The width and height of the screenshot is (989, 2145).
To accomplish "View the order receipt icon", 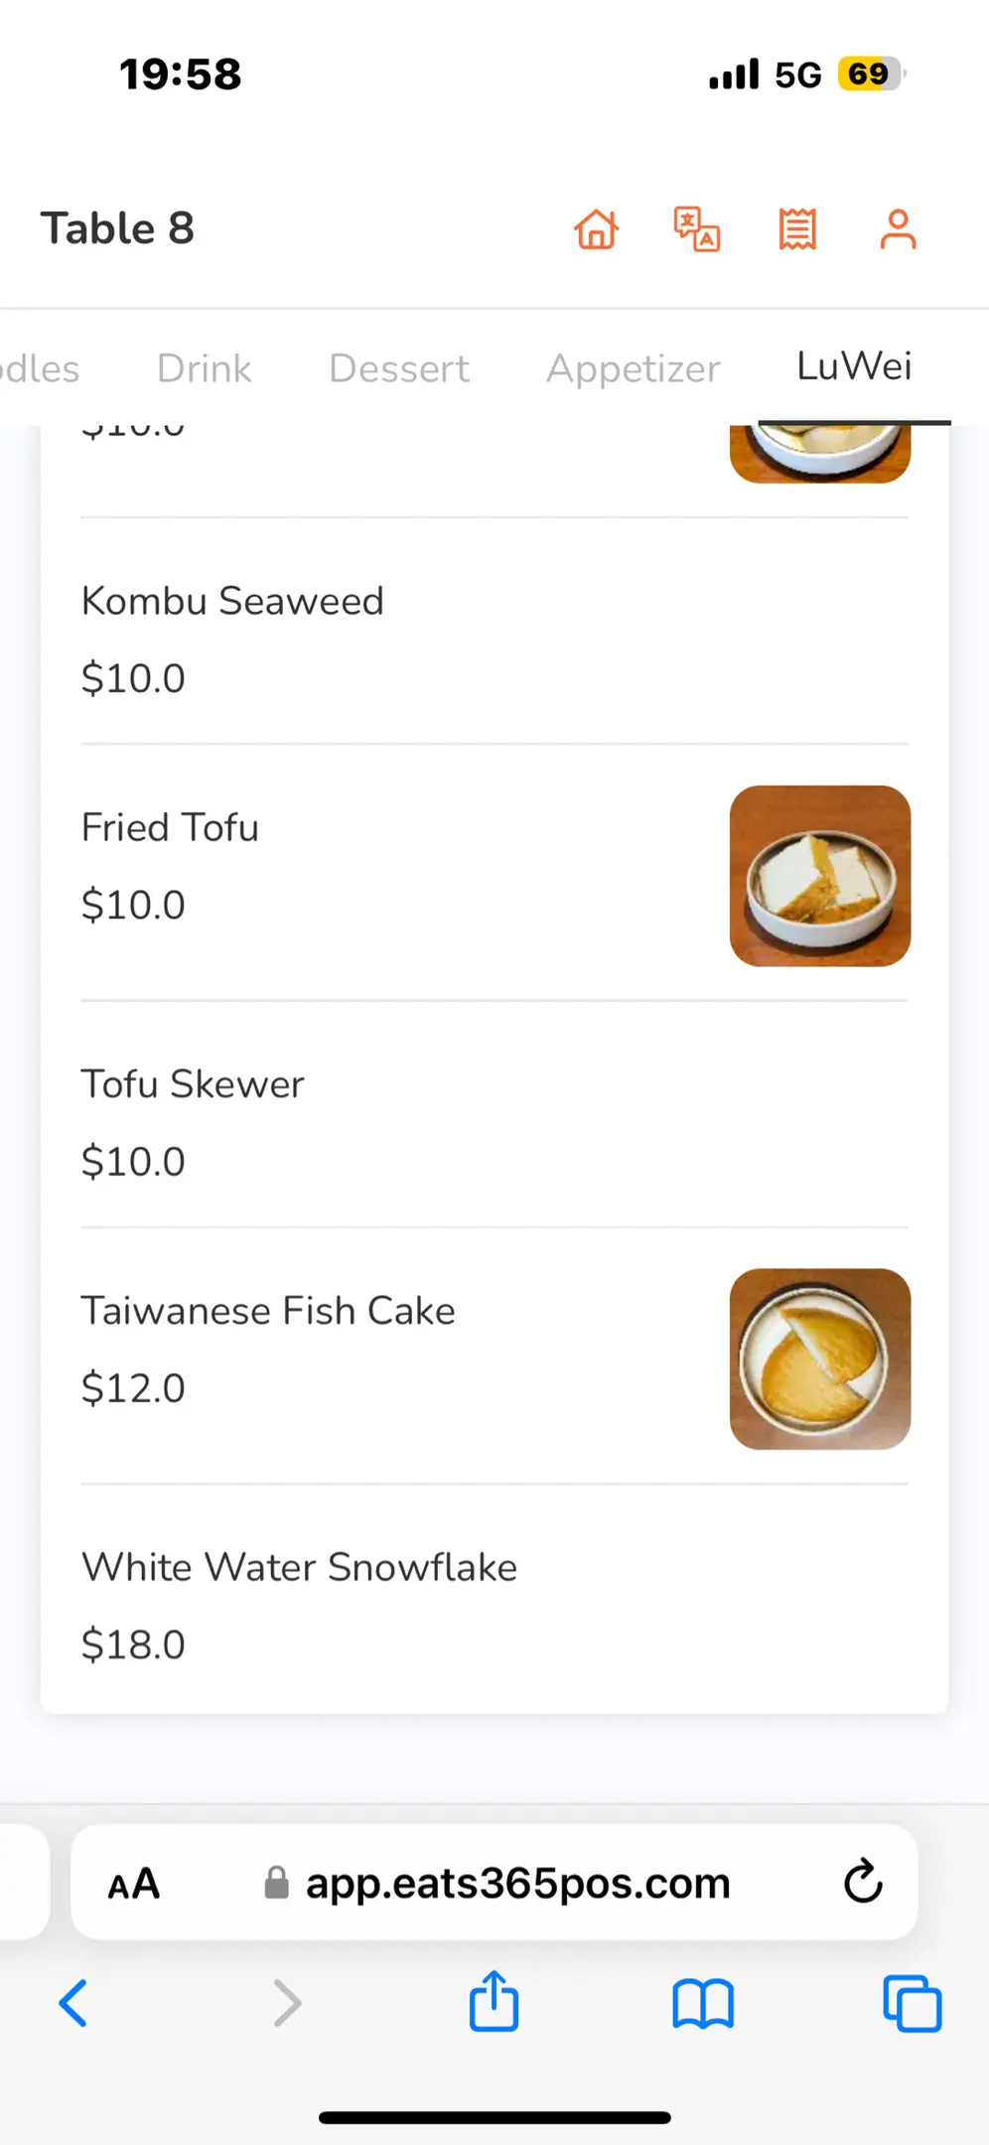I will (x=797, y=229).
